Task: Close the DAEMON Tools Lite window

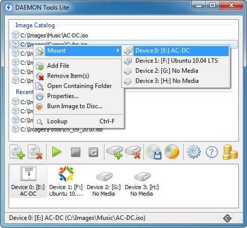Action: (x=231, y=6)
